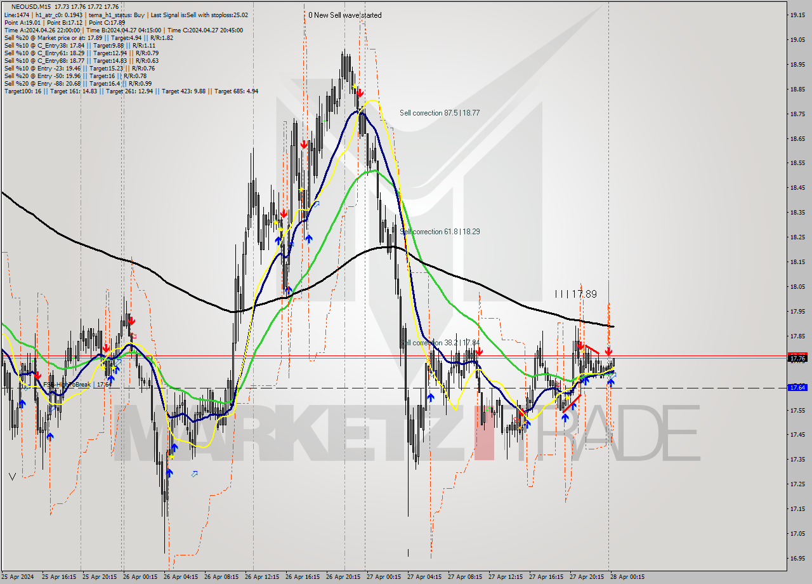Click the '27 Apr 16:15' time label

tap(546, 577)
